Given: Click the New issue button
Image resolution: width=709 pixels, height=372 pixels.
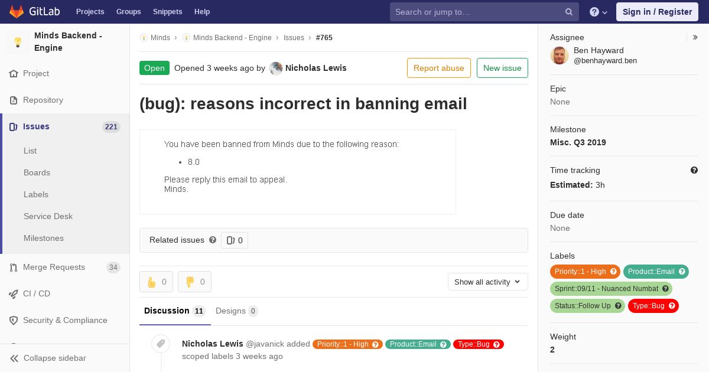Looking at the screenshot, I should coord(502,68).
